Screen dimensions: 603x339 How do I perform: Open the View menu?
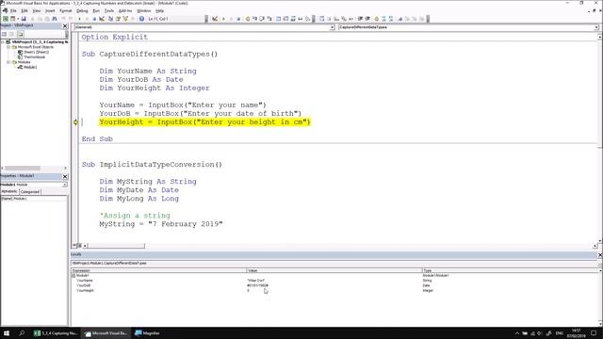click(36, 10)
